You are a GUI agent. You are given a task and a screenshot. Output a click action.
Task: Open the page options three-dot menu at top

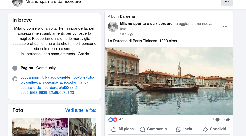click(x=227, y=2)
